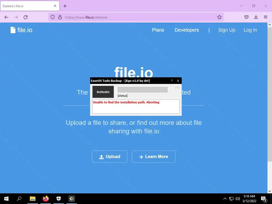Click the Learn More button
272x204 pixels.
click(x=154, y=157)
